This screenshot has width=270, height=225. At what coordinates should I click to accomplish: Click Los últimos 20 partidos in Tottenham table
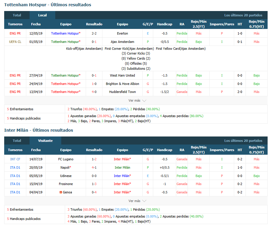pyautogui.click(x=243, y=15)
